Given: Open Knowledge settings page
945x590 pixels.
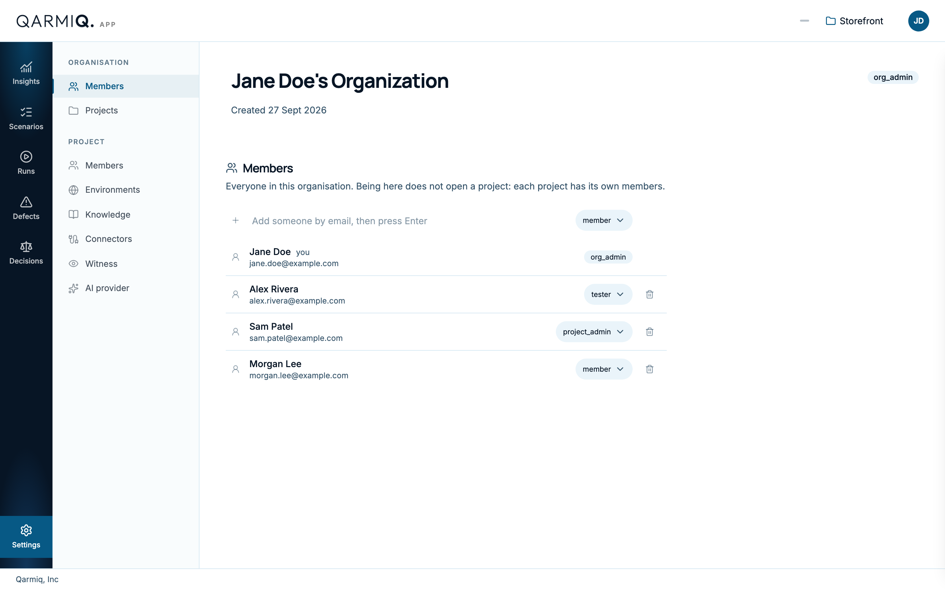Looking at the screenshot, I should (x=126, y=215).
